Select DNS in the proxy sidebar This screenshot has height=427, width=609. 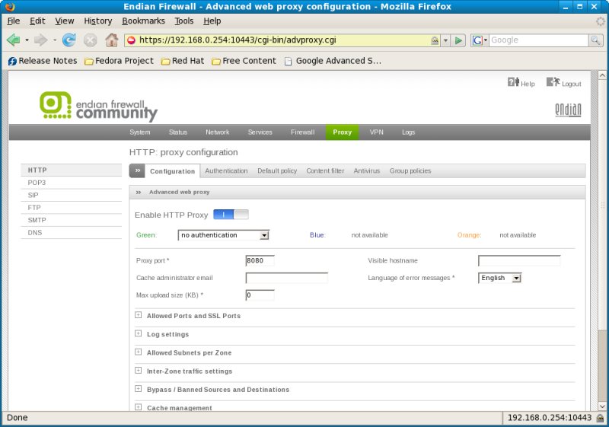pyautogui.click(x=71, y=232)
